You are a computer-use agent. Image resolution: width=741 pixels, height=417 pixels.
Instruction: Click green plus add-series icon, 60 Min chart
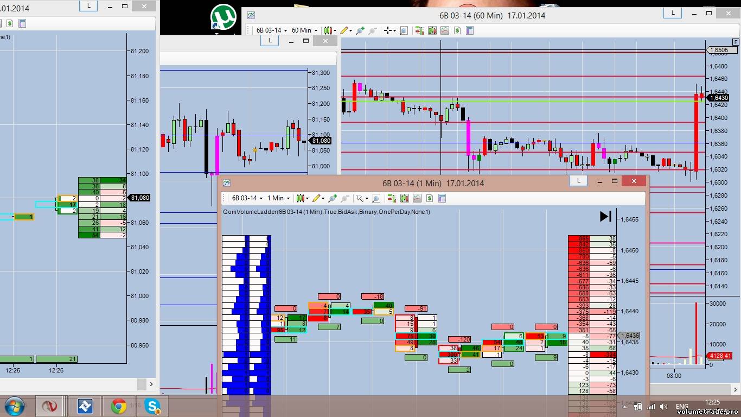pos(360,30)
